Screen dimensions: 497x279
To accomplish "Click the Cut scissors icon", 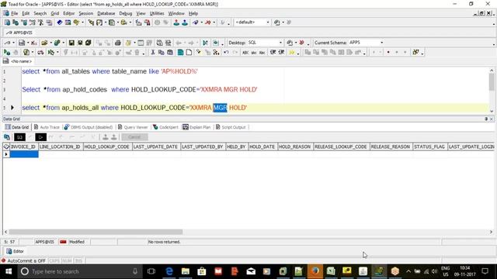I will [x=153, y=53].
